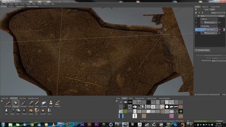Open the File menu

[2, 4]
